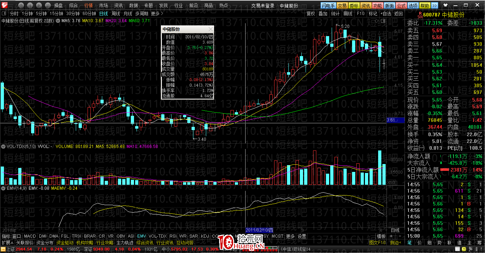Screen dimensions: 485x253
Task: Select the OBV indicator tab
Action: click(x=121, y=236)
